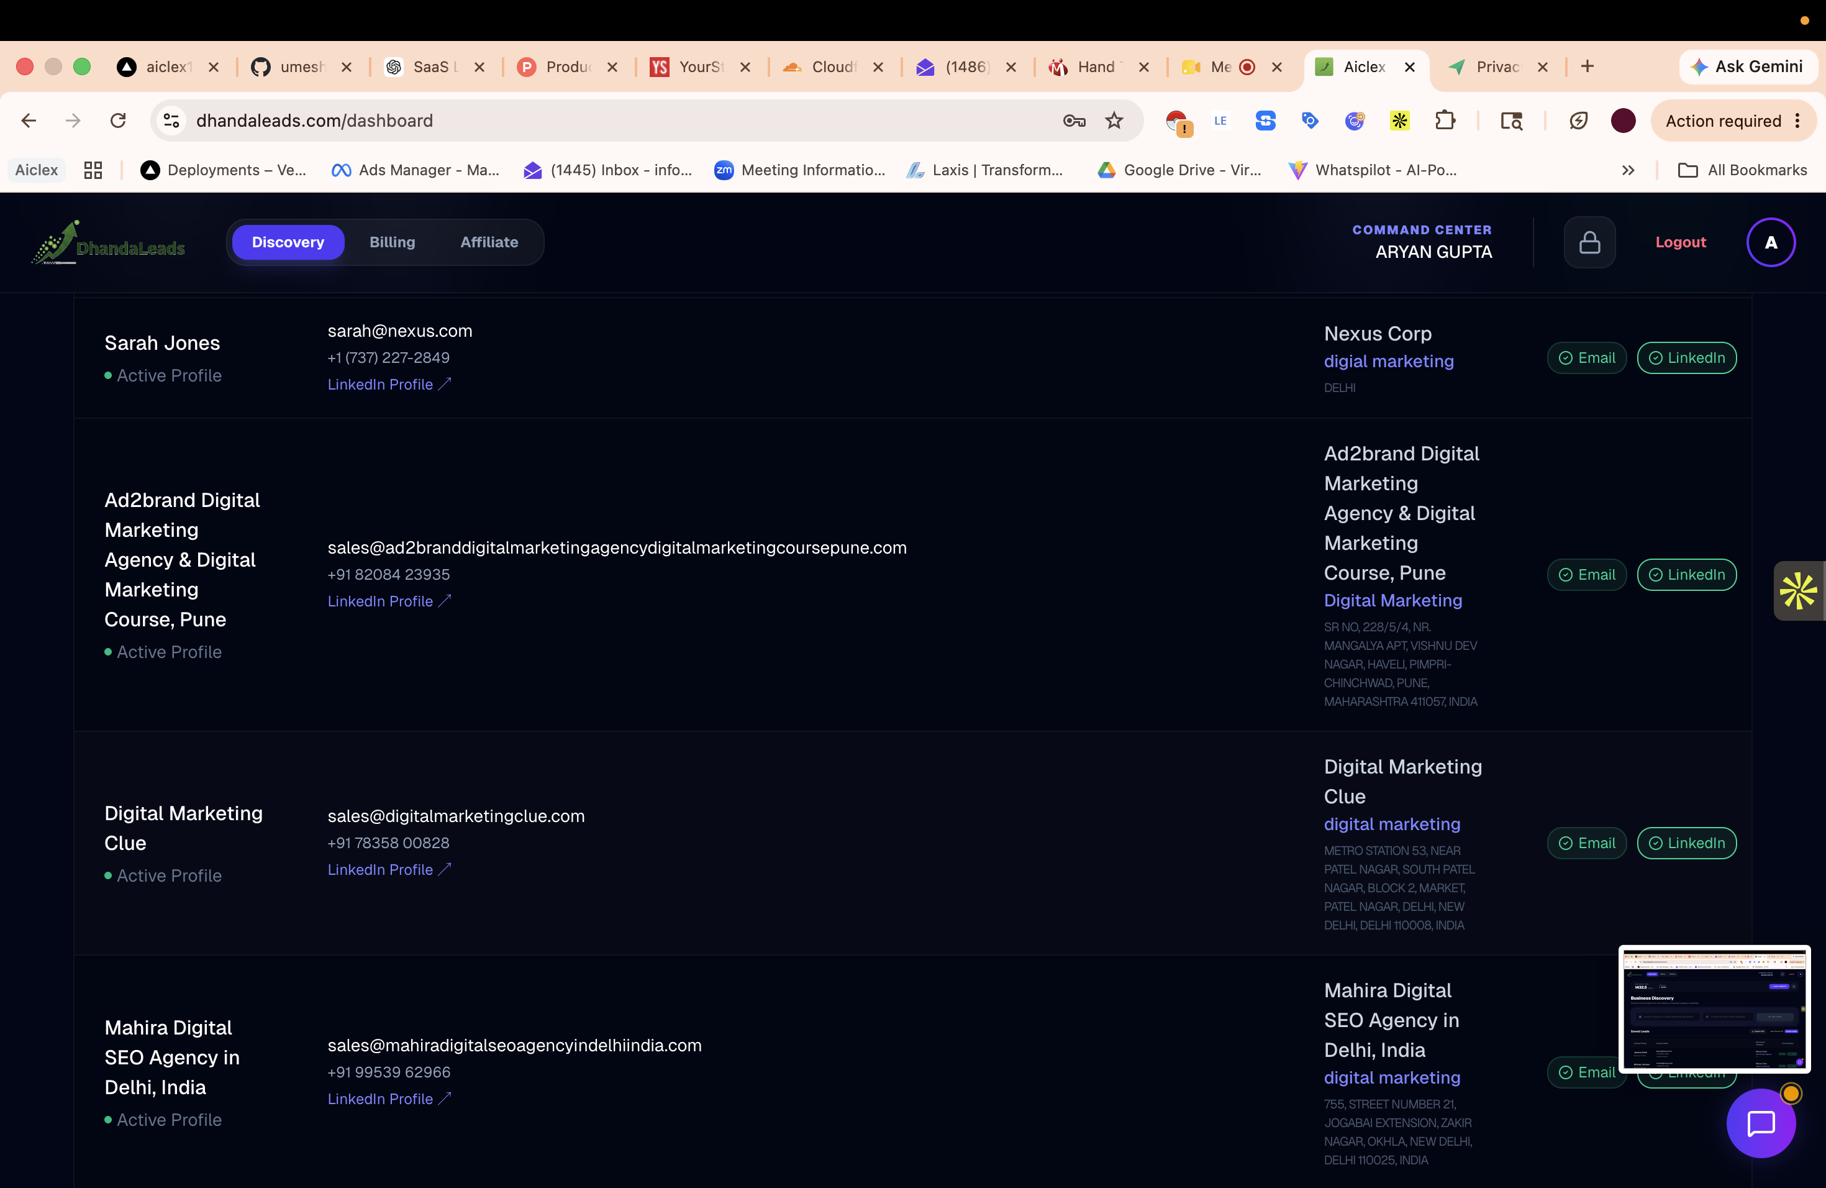Viewport: 1826px width, 1188px height.
Task: Switch to the Affiliate tab
Action: [489, 242]
